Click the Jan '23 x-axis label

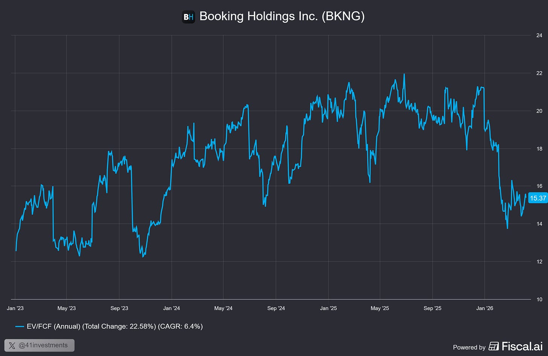(x=15, y=308)
